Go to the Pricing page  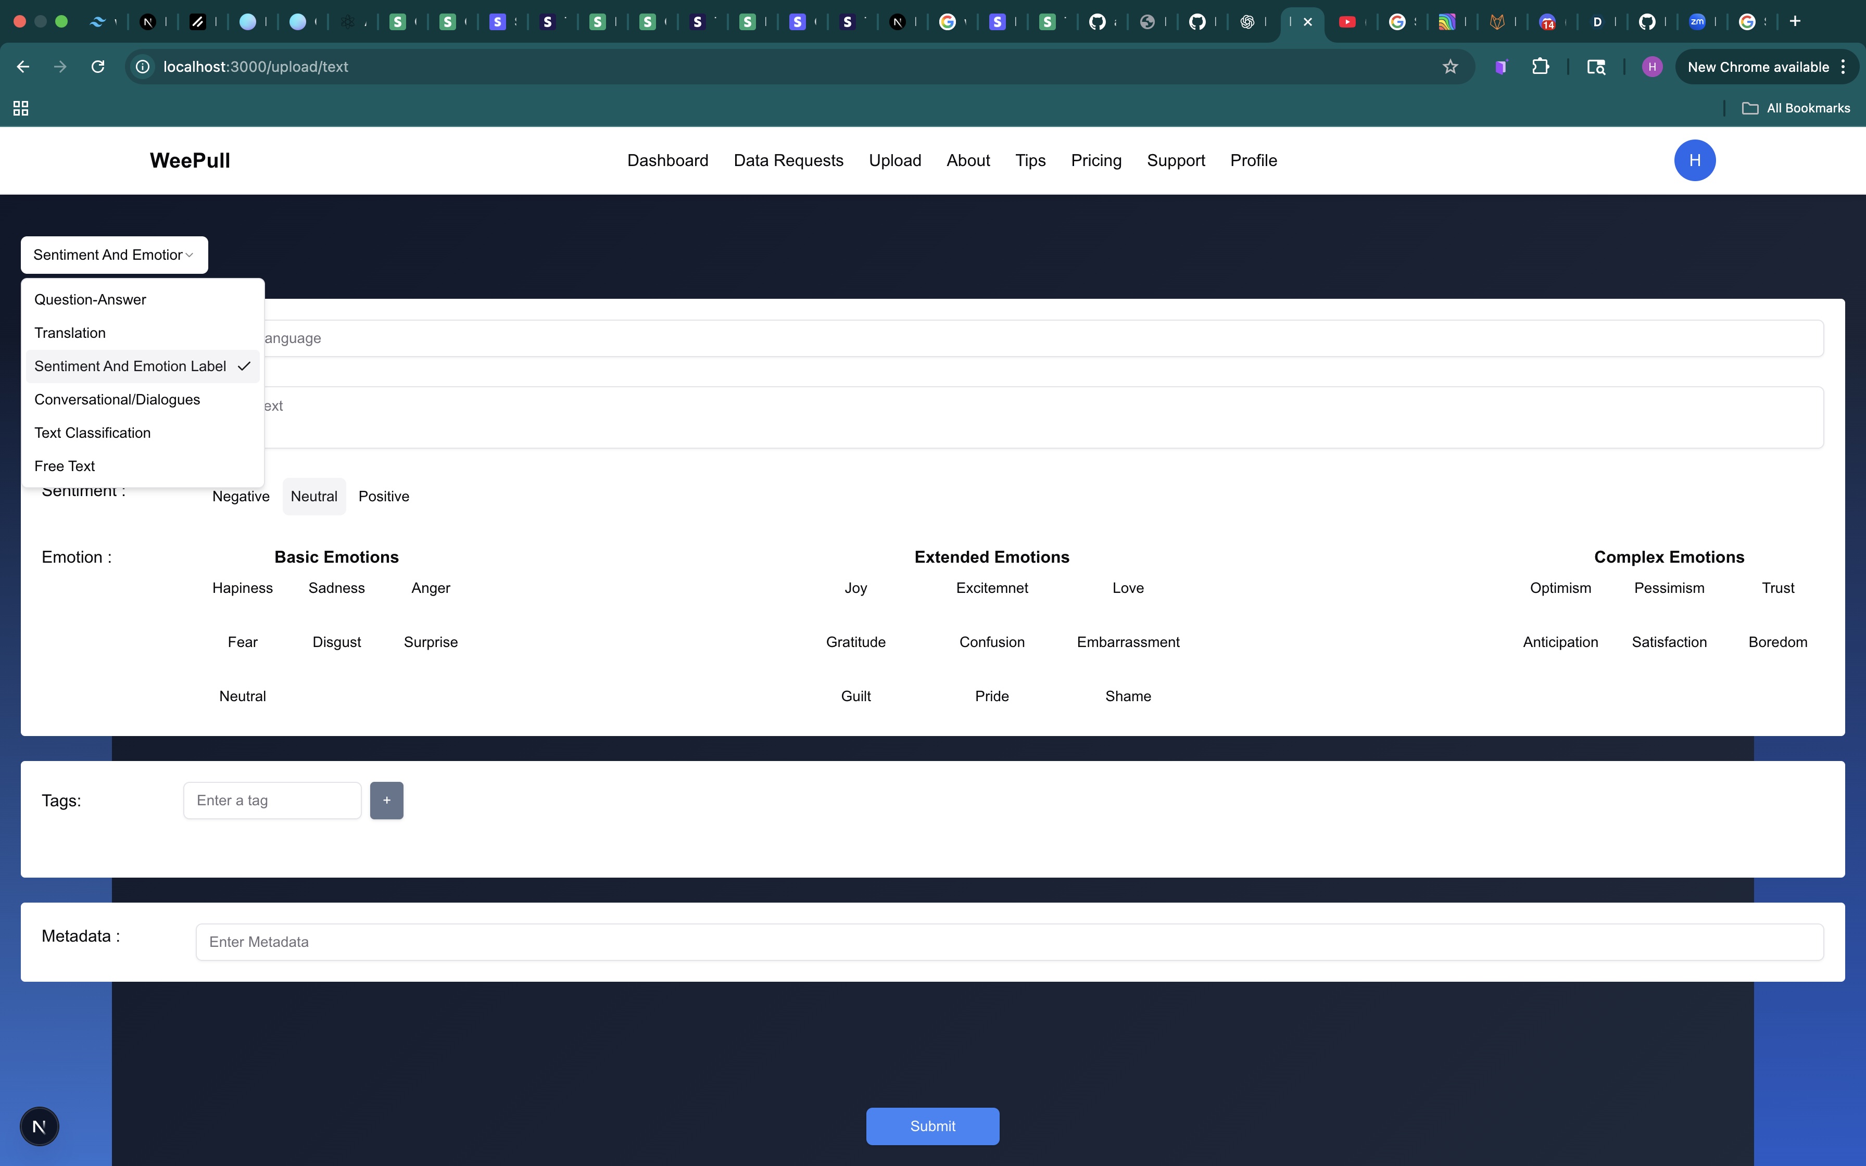[x=1095, y=160]
